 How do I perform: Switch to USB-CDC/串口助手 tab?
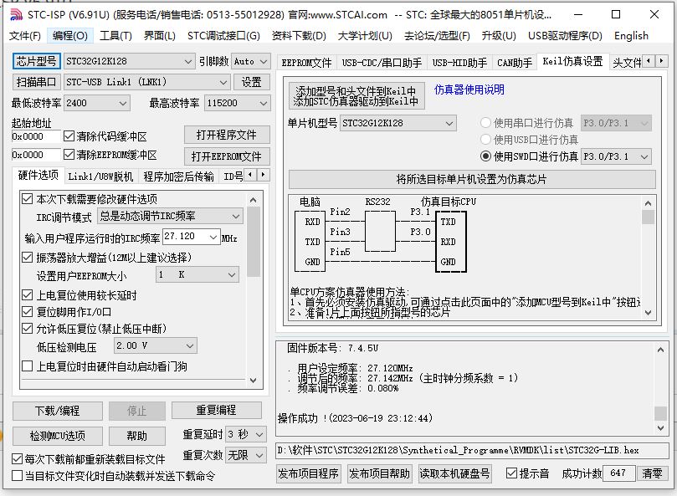[382, 63]
